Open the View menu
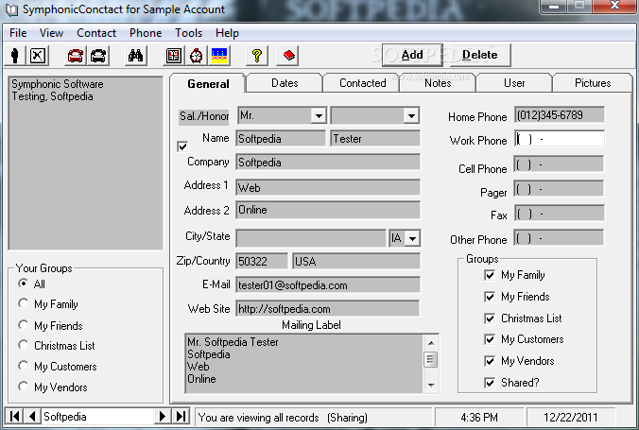 (51, 33)
